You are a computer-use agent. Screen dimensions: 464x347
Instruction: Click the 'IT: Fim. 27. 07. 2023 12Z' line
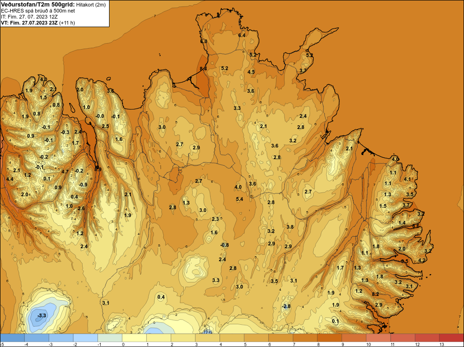29,17
